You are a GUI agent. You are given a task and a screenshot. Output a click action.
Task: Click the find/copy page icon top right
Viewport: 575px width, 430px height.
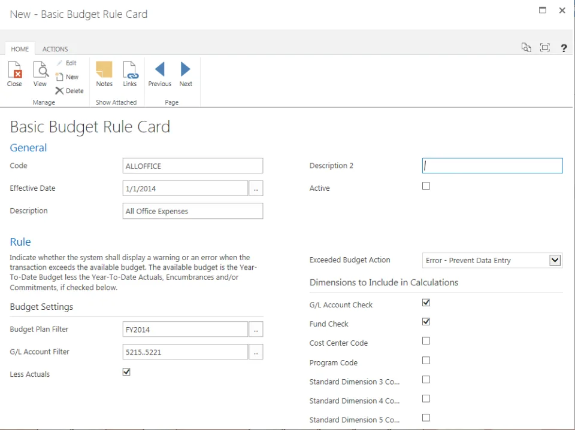pos(526,47)
